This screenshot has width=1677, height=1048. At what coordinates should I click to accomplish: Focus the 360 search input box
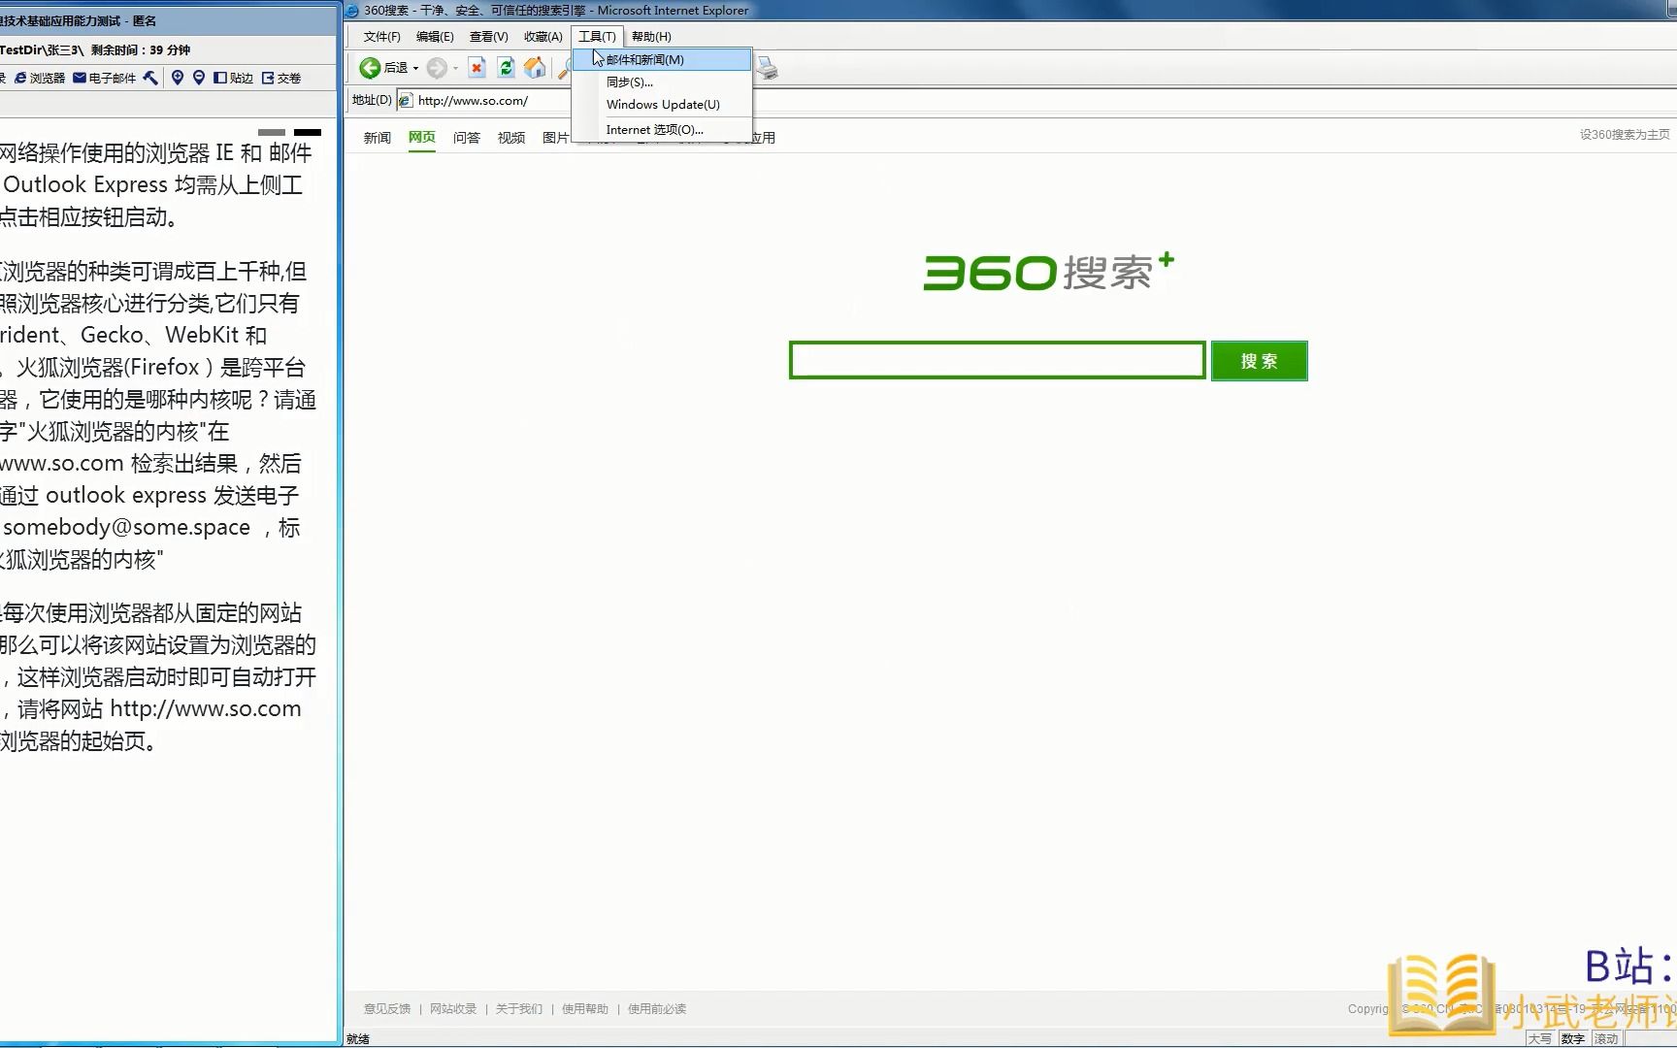coord(998,361)
